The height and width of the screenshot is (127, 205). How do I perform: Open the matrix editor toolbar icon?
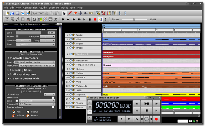7,19
